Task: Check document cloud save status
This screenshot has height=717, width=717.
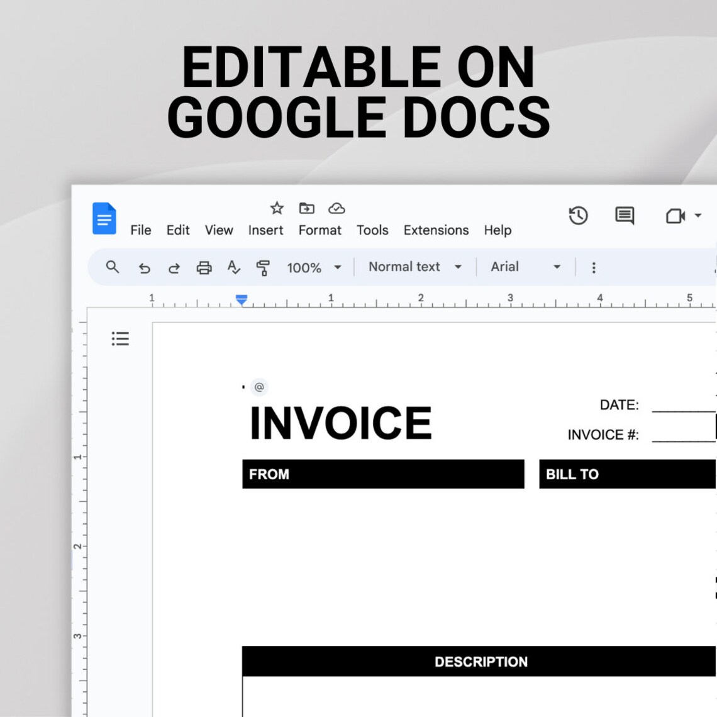Action: pyautogui.click(x=337, y=208)
